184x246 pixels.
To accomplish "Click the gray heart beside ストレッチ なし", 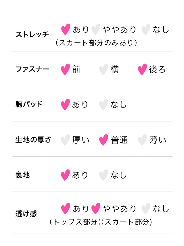I will click(x=146, y=29).
